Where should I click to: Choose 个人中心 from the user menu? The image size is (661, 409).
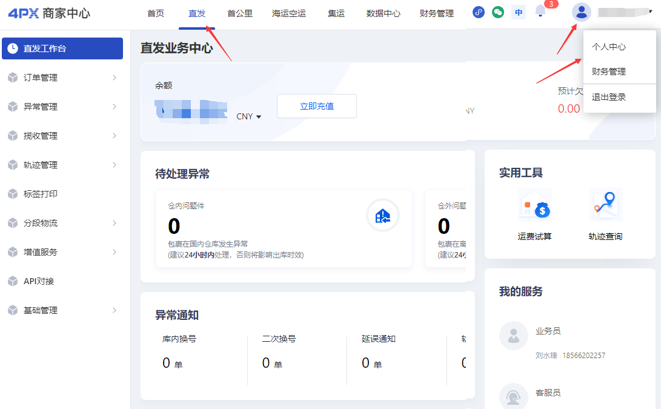(x=609, y=47)
